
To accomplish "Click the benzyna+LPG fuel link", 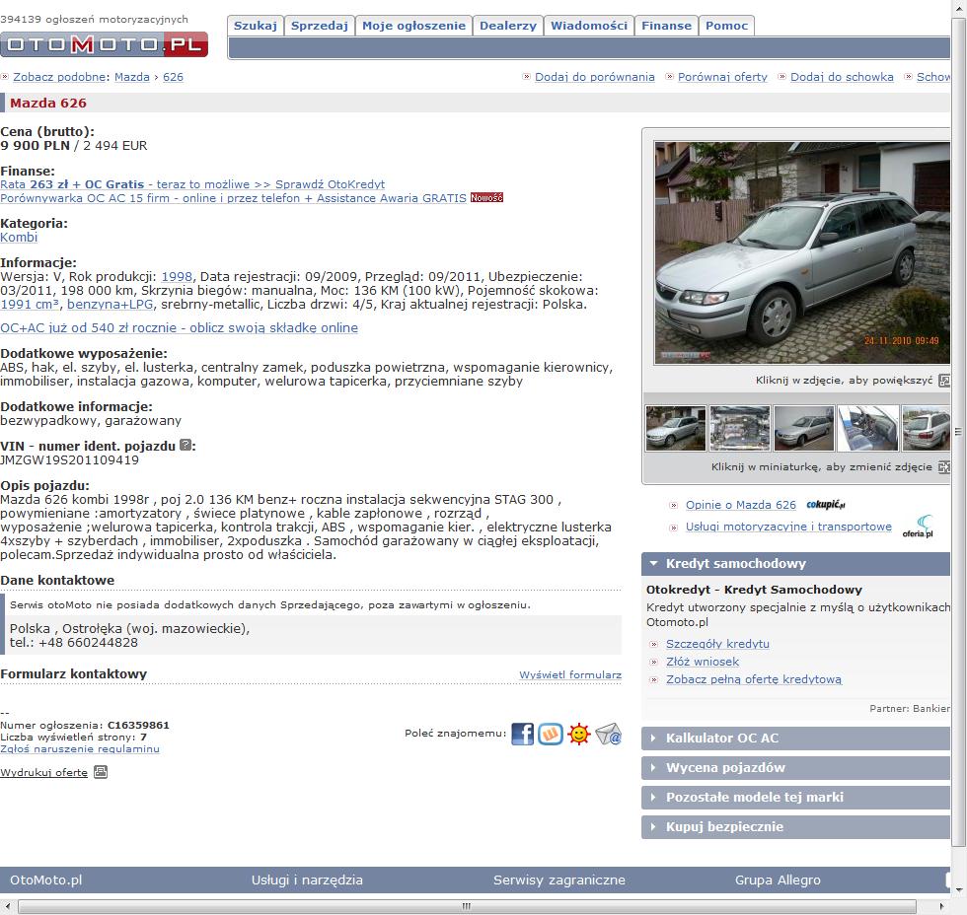I will tap(111, 305).
